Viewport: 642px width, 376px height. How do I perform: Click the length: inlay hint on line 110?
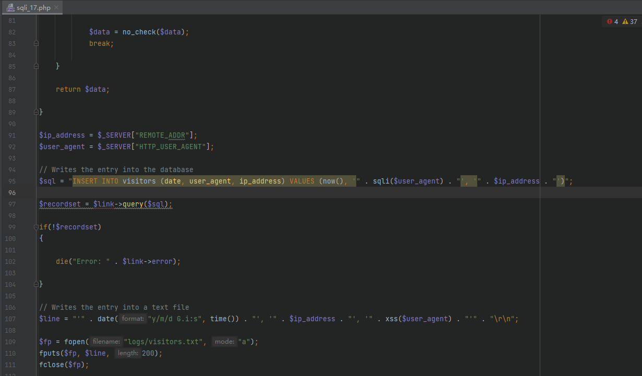click(x=128, y=354)
